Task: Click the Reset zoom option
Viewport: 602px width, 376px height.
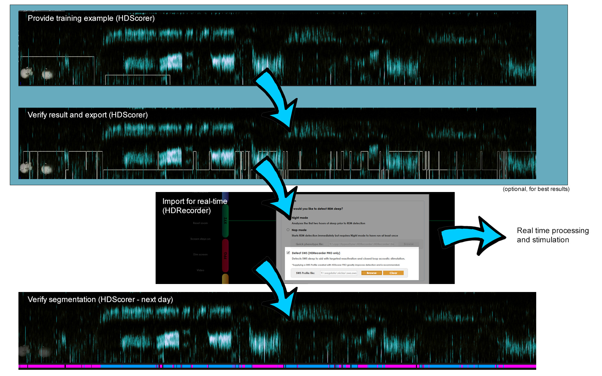Action: click(x=200, y=223)
